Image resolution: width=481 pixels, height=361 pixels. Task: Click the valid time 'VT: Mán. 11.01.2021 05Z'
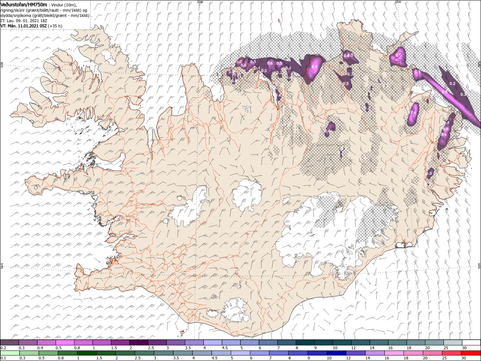[x=23, y=26]
